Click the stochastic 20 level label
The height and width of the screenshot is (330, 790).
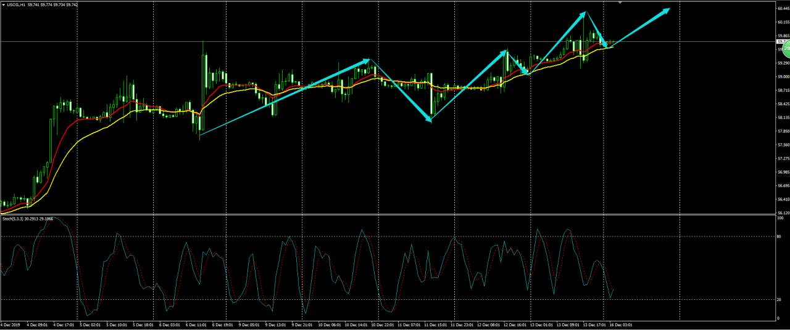click(x=780, y=299)
